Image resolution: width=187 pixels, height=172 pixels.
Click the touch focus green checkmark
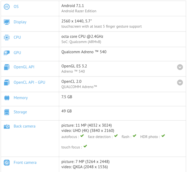85,146
